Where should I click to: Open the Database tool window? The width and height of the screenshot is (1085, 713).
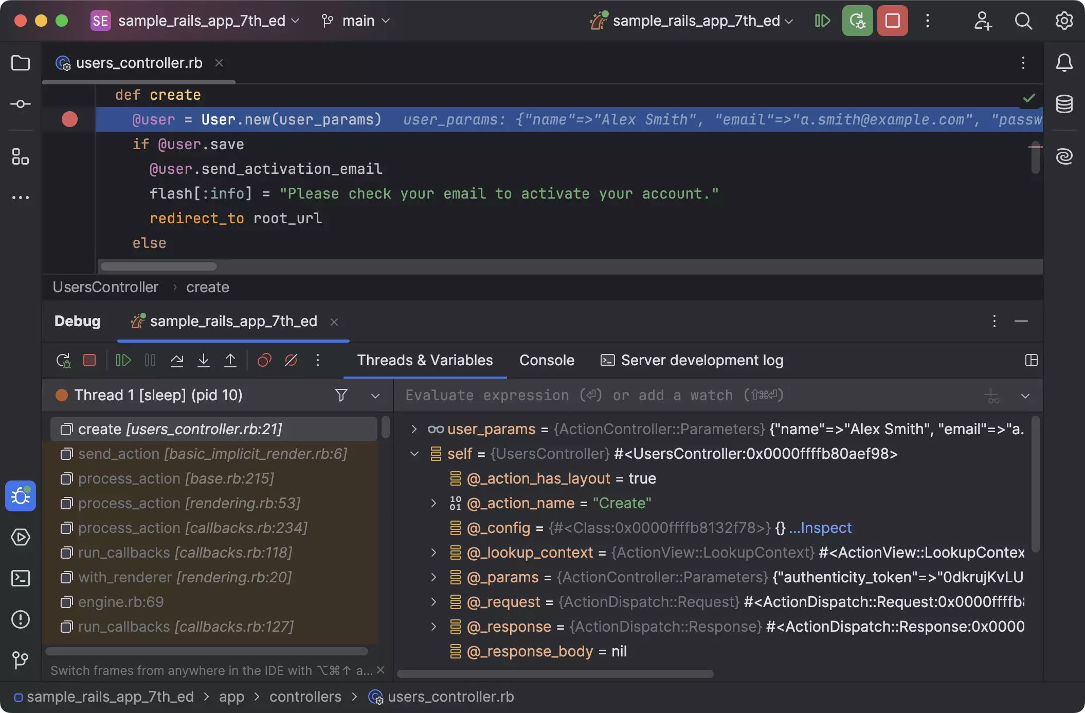pos(1064,104)
